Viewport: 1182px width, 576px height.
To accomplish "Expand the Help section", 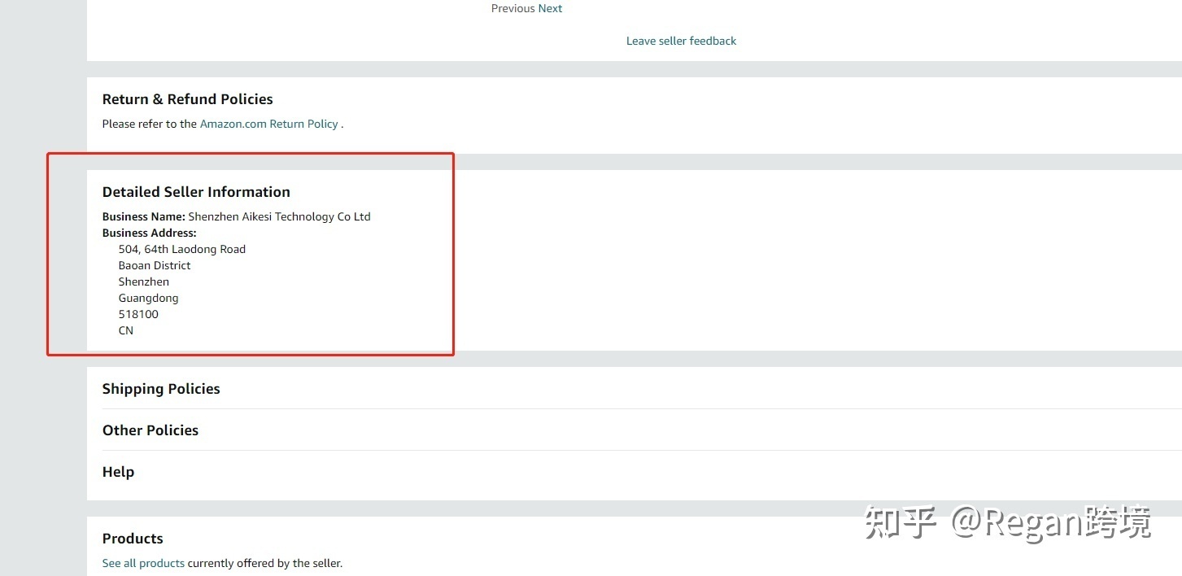I will pos(118,472).
